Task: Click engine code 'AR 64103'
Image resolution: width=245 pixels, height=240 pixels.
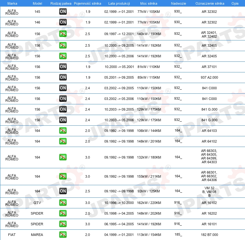Action: [x=209, y=131]
